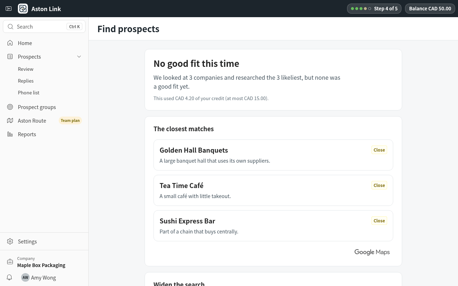Click the Settings gear icon

[10, 241]
